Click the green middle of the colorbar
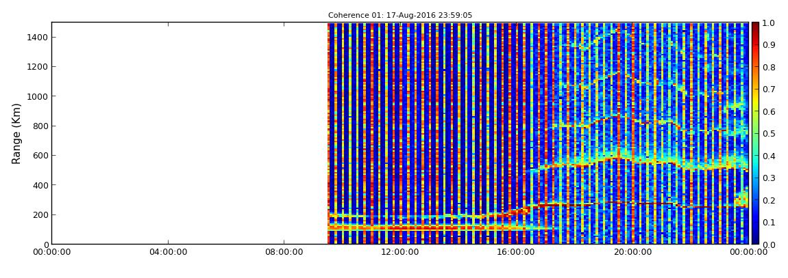The height and width of the screenshot is (278, 788). tap(755, 134)
